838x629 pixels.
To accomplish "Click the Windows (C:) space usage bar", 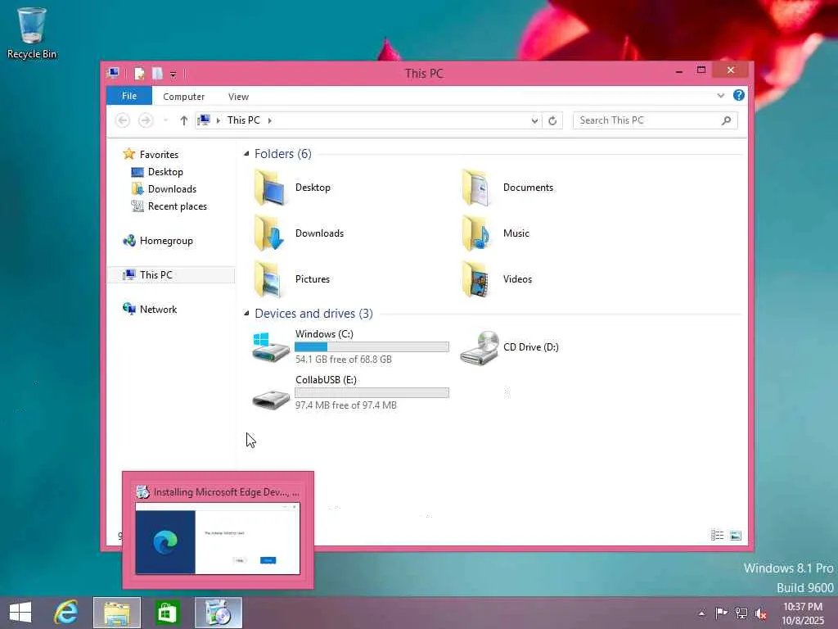I will [x=372, y=346].
